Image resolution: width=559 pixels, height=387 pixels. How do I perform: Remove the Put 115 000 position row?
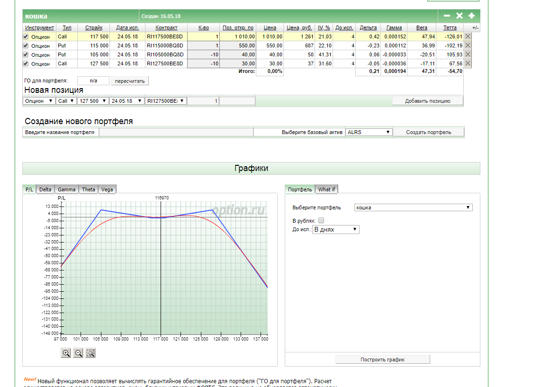click(x=468, y=45)
